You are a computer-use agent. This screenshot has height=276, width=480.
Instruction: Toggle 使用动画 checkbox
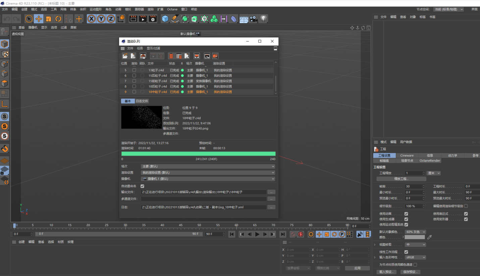point(406,214)
